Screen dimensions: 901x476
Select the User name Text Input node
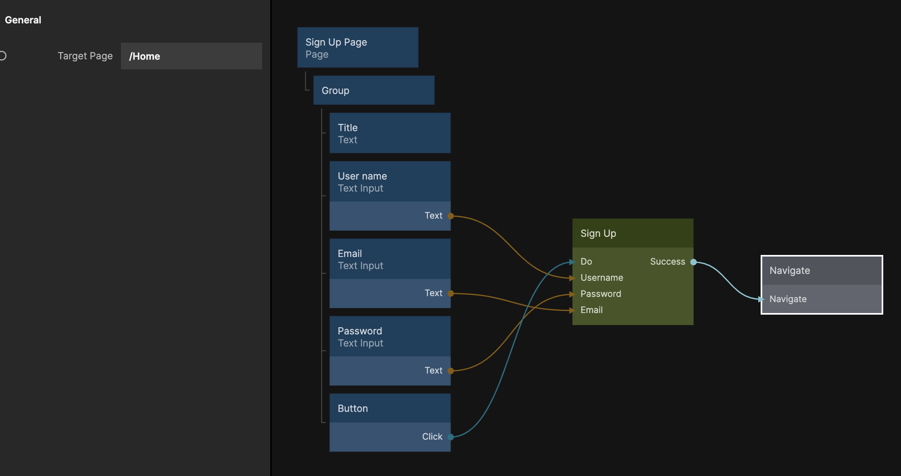coord(390,182)
